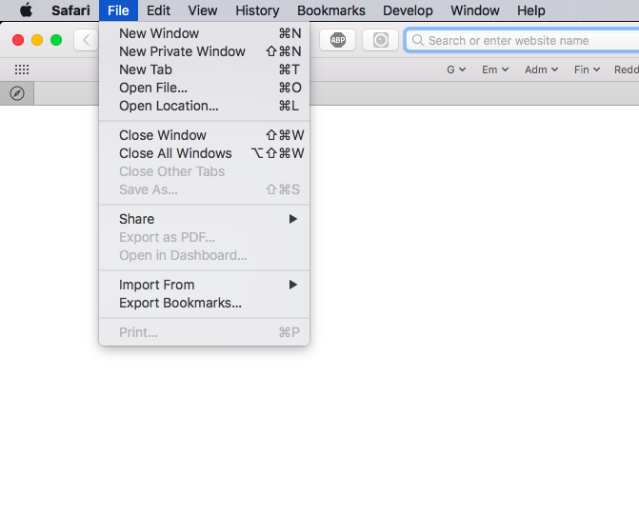The height and width of the screenshot is (515, 639).
Task: Close the File menu in menu bar
Action: point(118,10)
